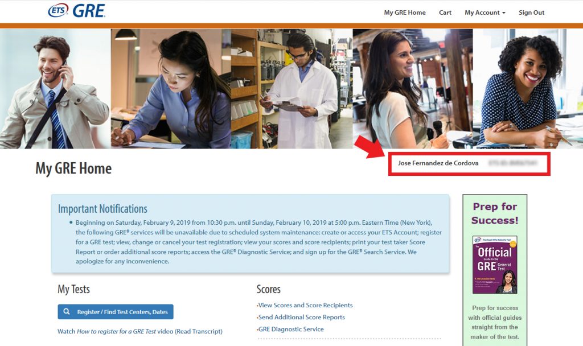This screenshot has height=346, width=583.
Task: Click the My Tests section heading
Action: point(73,289)
